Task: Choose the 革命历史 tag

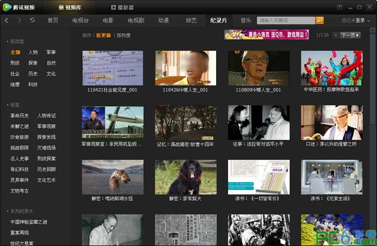Action: (19, 115)
